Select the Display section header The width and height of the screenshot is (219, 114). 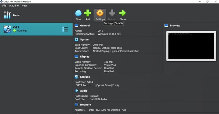click(x=85, y=57)
